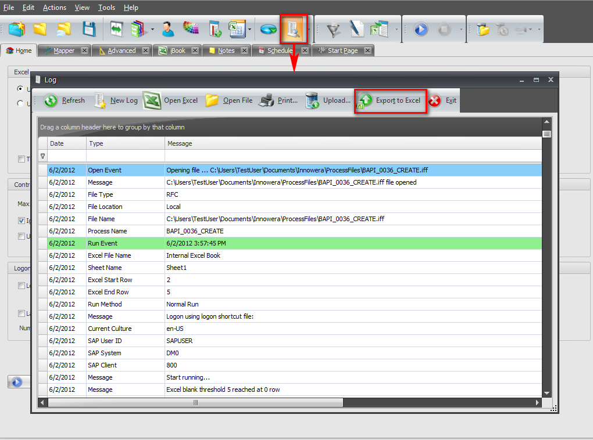Click the Save floppy disk toolbar icon
This screenshot has height=440, width=593.
(89, 29)
